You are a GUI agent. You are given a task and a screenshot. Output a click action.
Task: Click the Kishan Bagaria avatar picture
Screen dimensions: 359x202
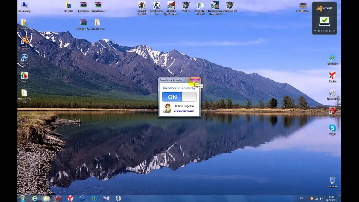pos(167,108)
